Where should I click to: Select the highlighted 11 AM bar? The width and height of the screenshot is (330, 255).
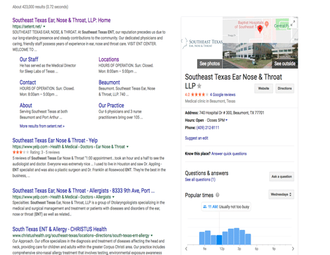[219, 240]
